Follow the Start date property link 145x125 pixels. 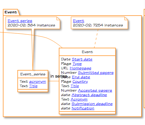coord(82,59)
